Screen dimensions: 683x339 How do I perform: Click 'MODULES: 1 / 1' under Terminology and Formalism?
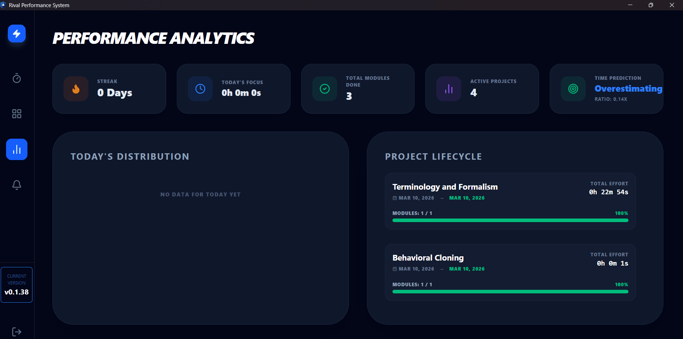tap(412, 213)
